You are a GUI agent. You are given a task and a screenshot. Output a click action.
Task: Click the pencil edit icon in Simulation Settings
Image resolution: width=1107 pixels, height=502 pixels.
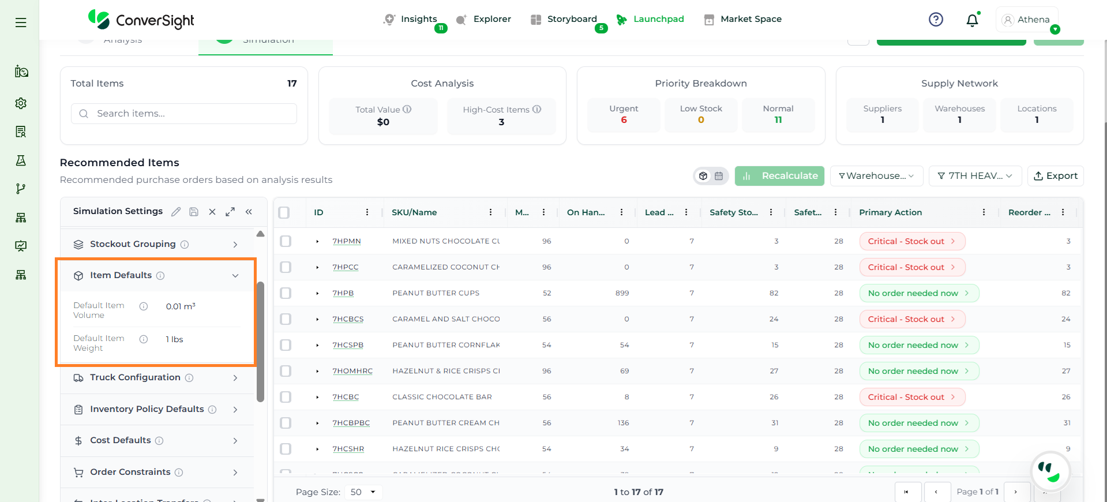point(176,212)
